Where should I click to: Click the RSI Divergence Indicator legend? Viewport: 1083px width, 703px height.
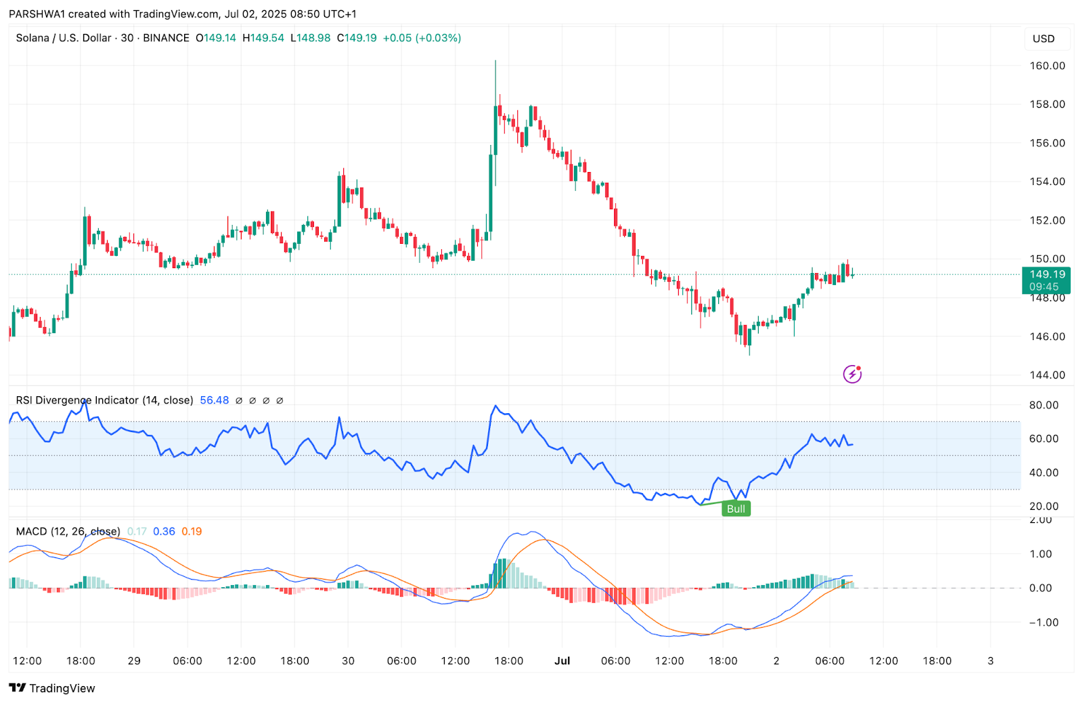[104, 400]
